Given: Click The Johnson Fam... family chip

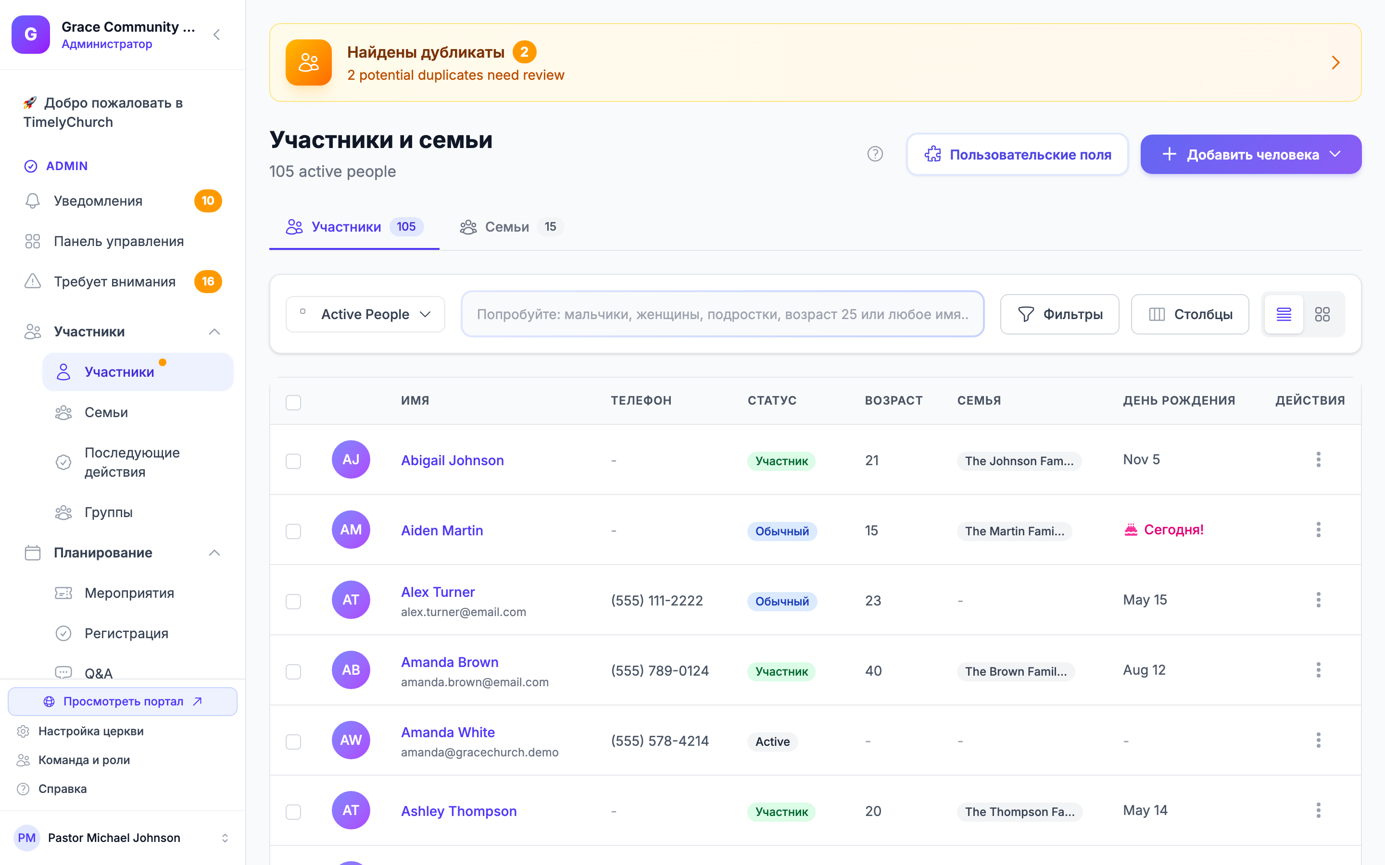Looking at the screenshot, I should click(1019, 461).
